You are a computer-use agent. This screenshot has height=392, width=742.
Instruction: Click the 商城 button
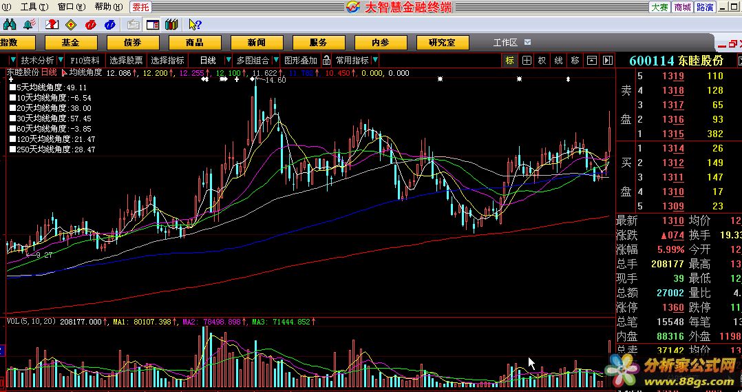[x=682, y=7]
